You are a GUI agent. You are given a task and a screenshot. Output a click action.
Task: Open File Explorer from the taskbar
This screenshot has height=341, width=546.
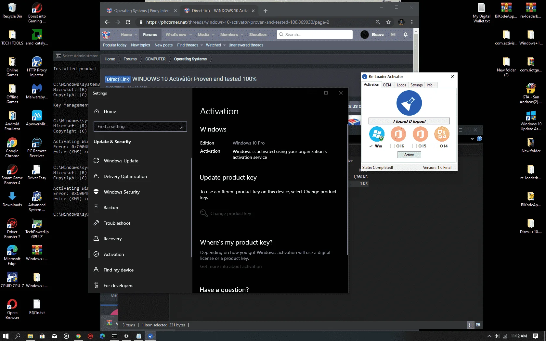click(30, 336)
